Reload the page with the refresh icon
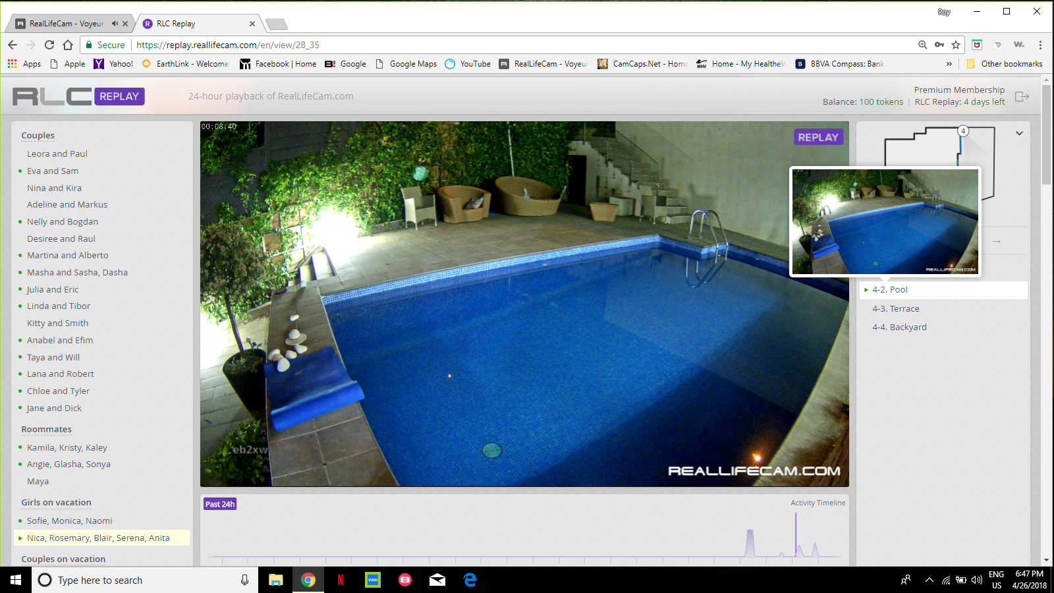Viewport: 1054px width, 593px height. click(49, 45)
